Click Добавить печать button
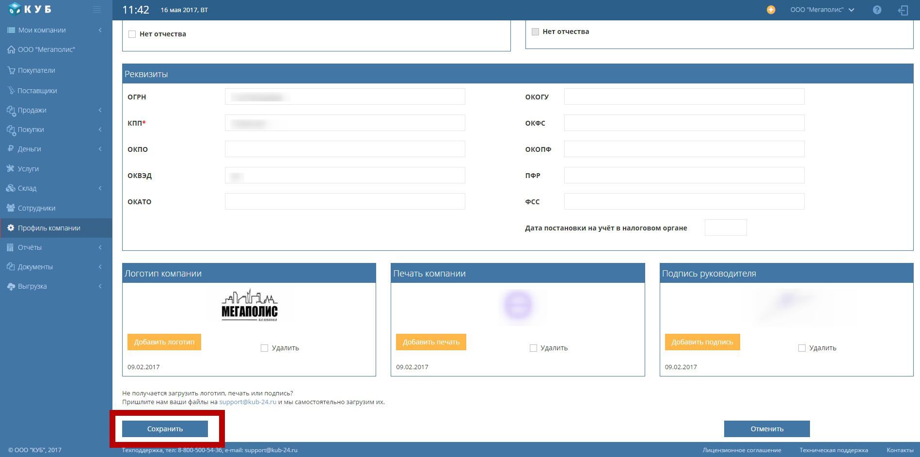The image size is (920, 457). (431, 342)
